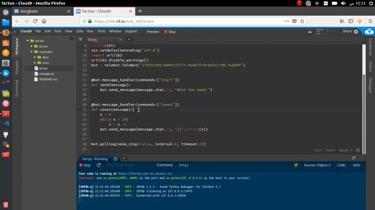Maximize the console panel icon

coord(353,158)
